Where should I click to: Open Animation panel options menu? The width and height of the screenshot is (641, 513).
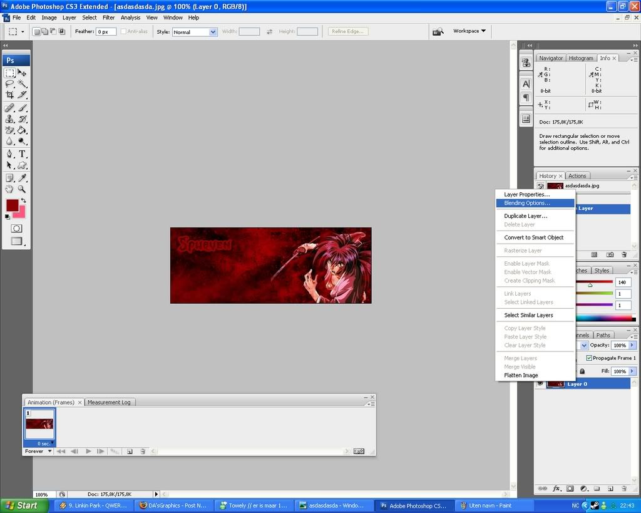371,404
